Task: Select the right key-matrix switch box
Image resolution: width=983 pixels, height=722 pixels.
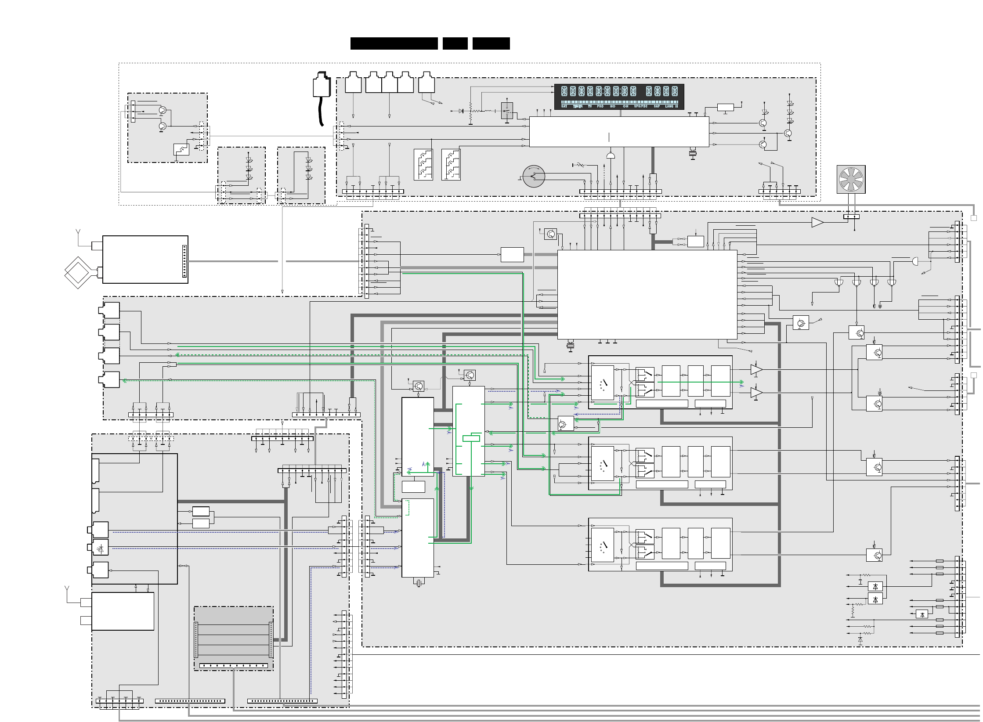Action: click(x=451, y=165)
